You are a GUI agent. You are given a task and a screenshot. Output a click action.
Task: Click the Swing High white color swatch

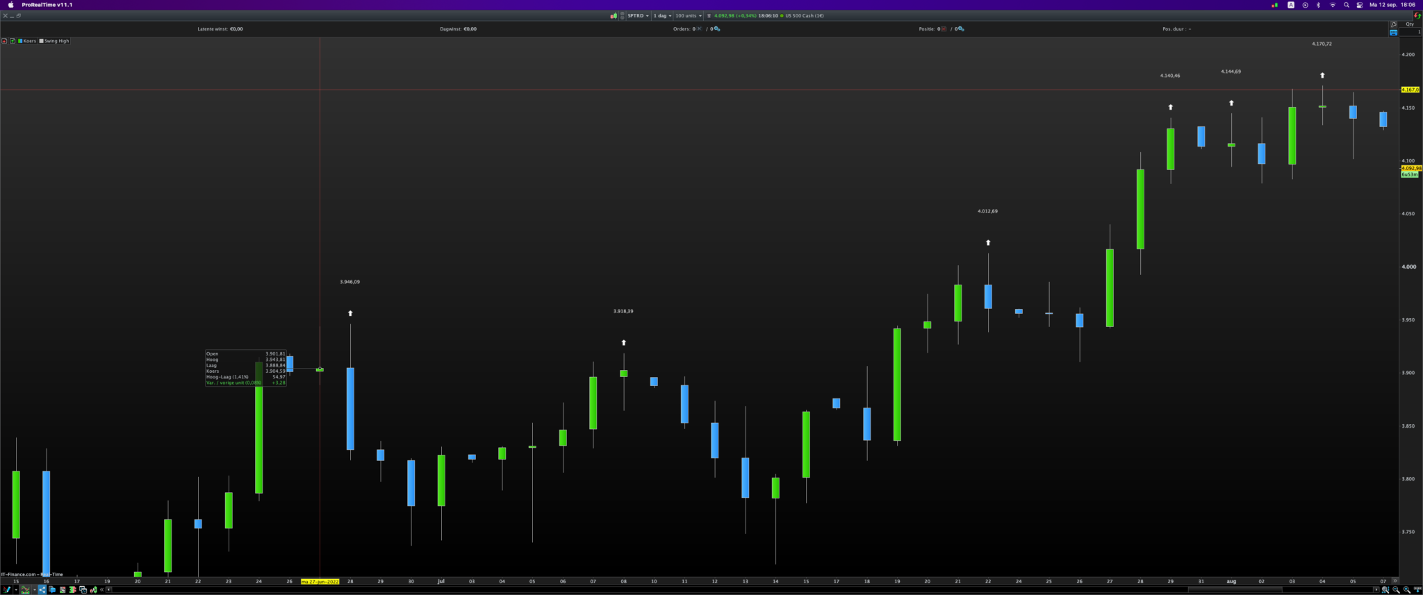click(41, 41)
